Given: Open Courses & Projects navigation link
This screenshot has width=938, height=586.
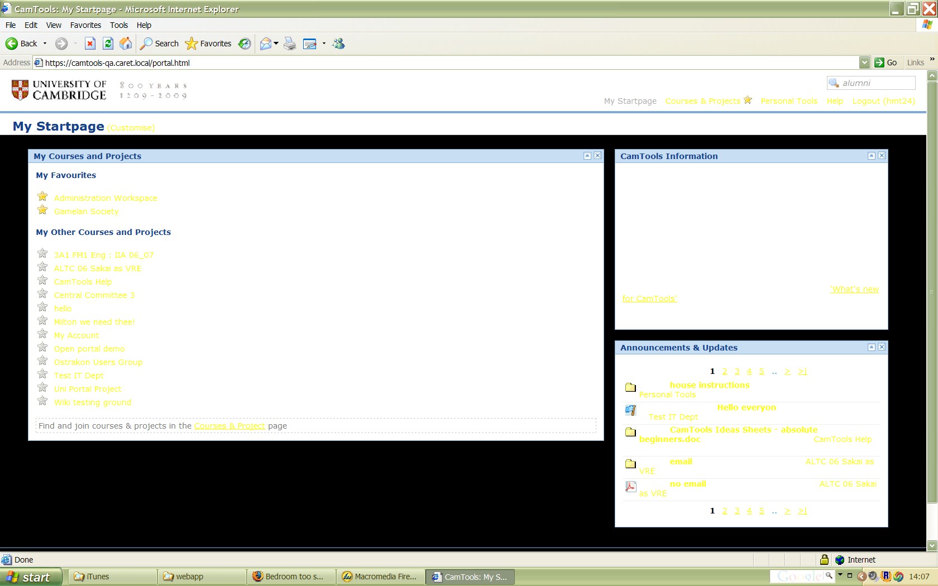Looking at the screenshot, I should (702, 101).
